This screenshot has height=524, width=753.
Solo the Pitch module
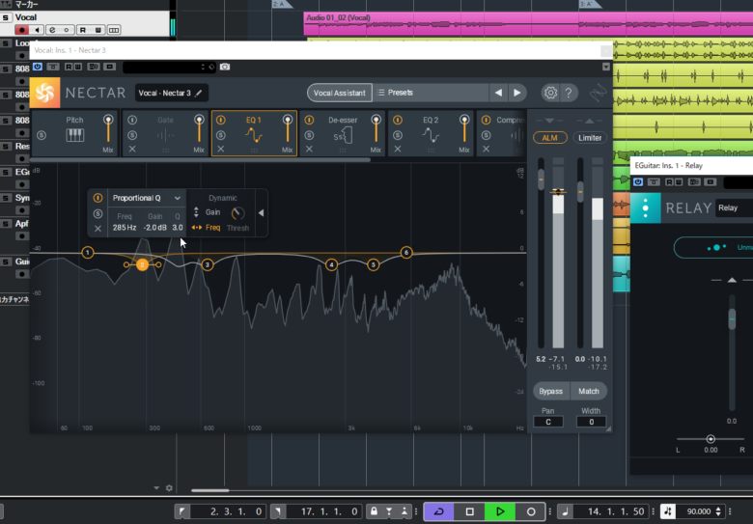coord(42,135)
